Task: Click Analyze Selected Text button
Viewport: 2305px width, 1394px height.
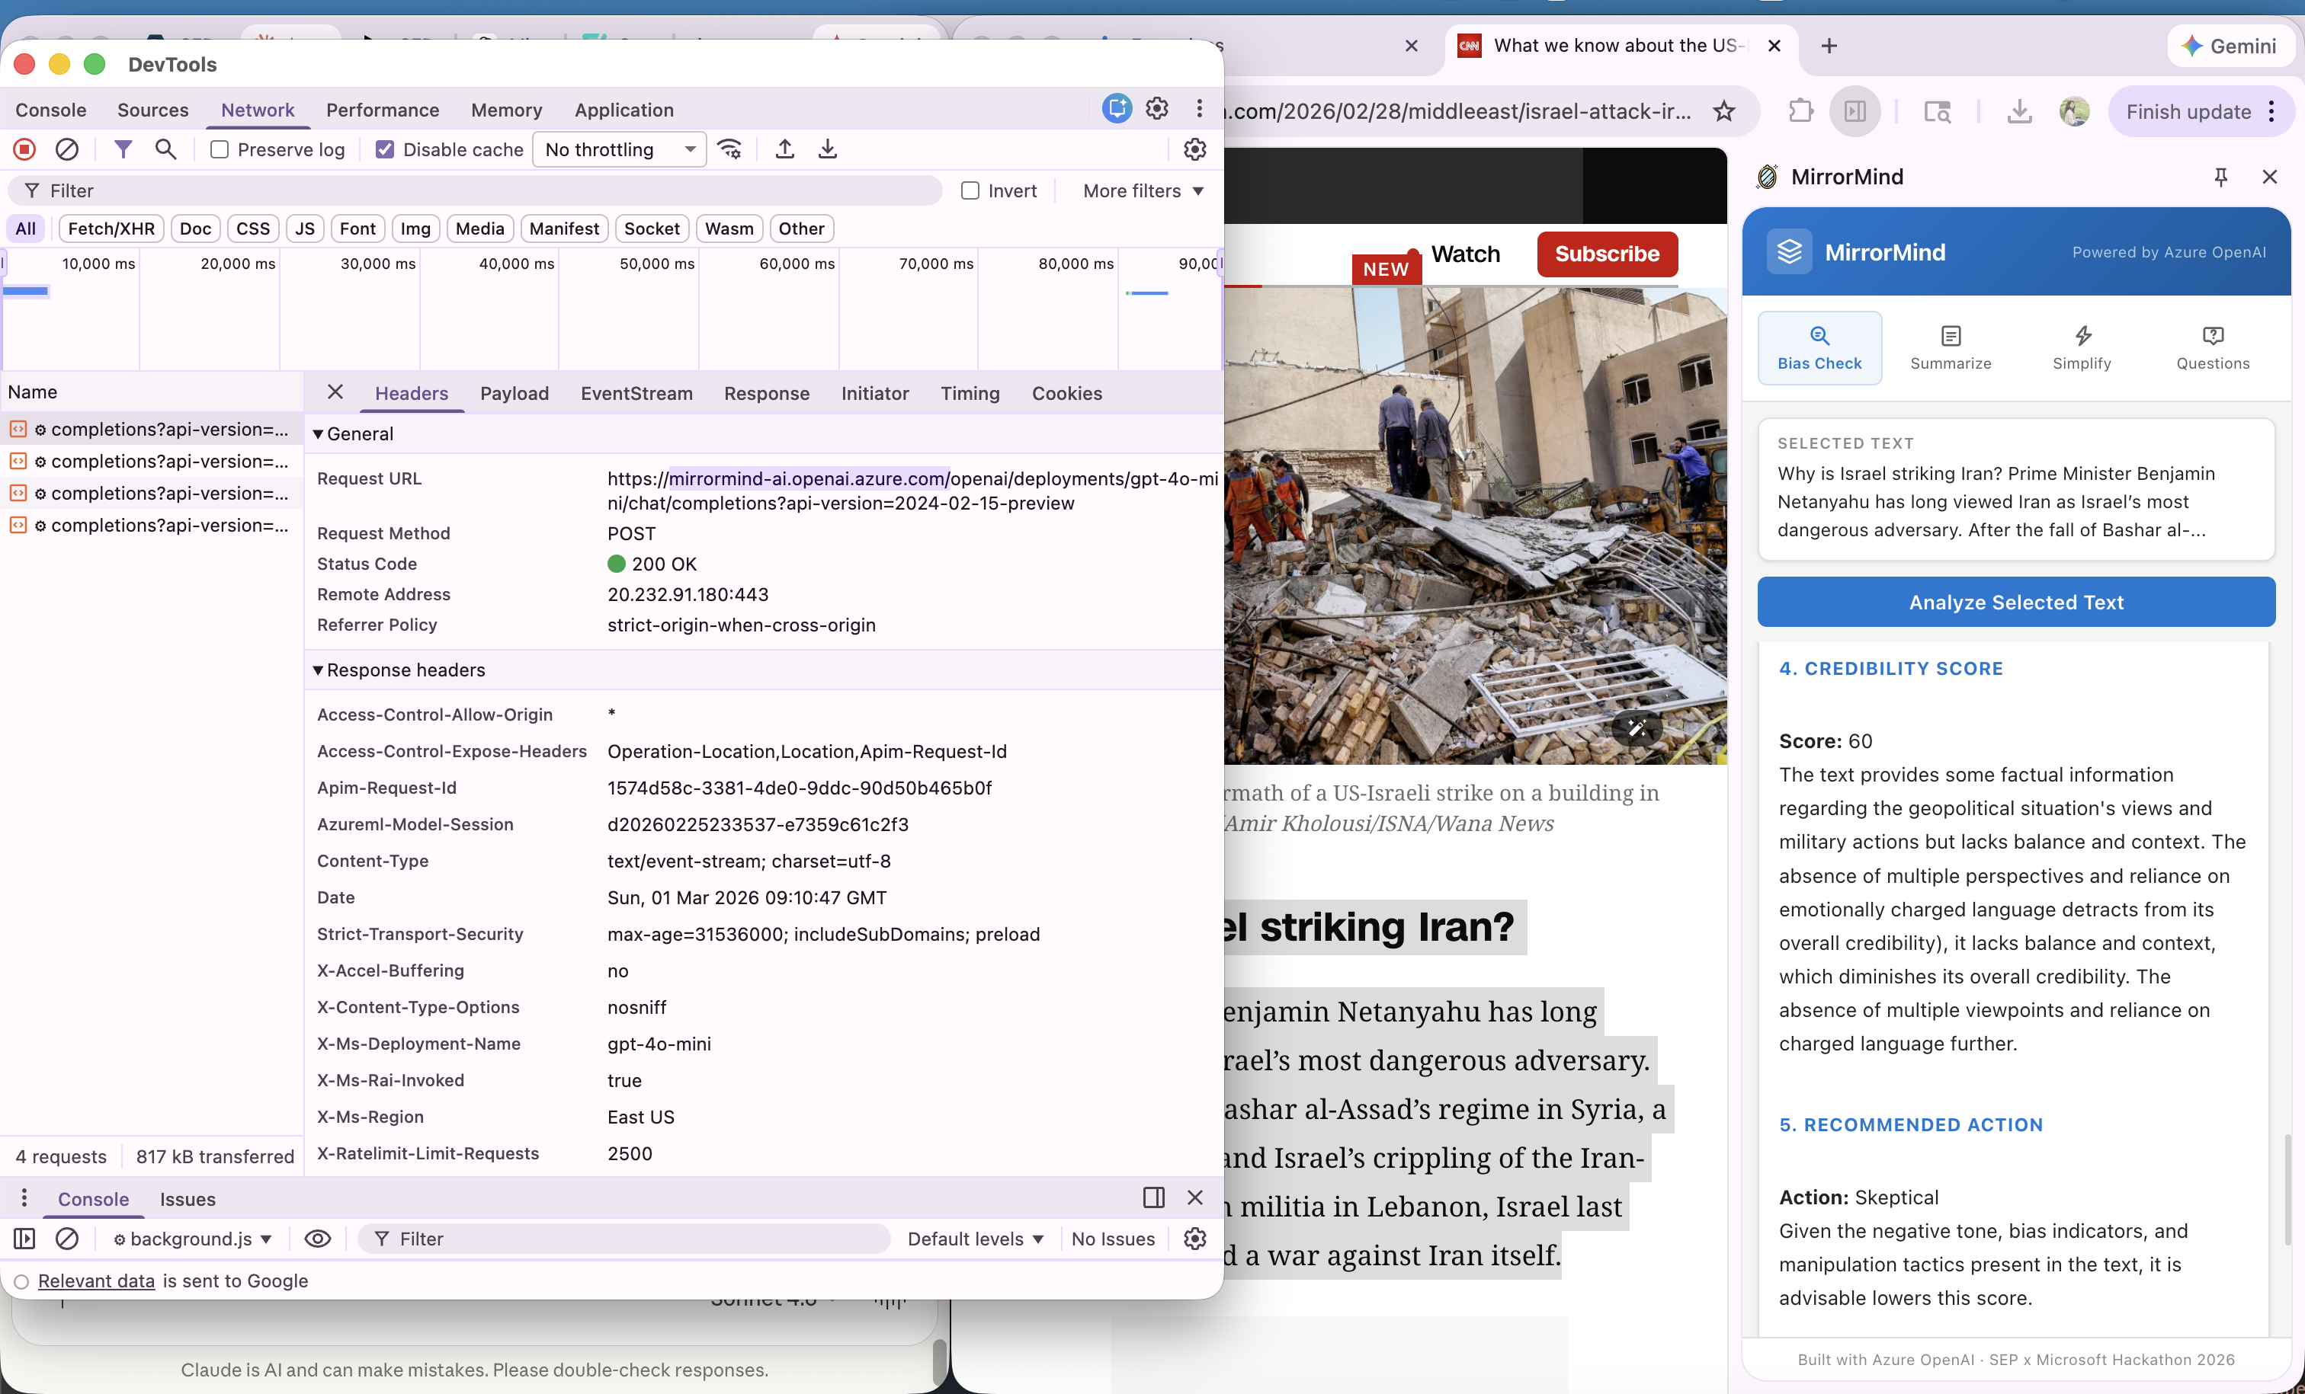Action: tap(2015, 602)
